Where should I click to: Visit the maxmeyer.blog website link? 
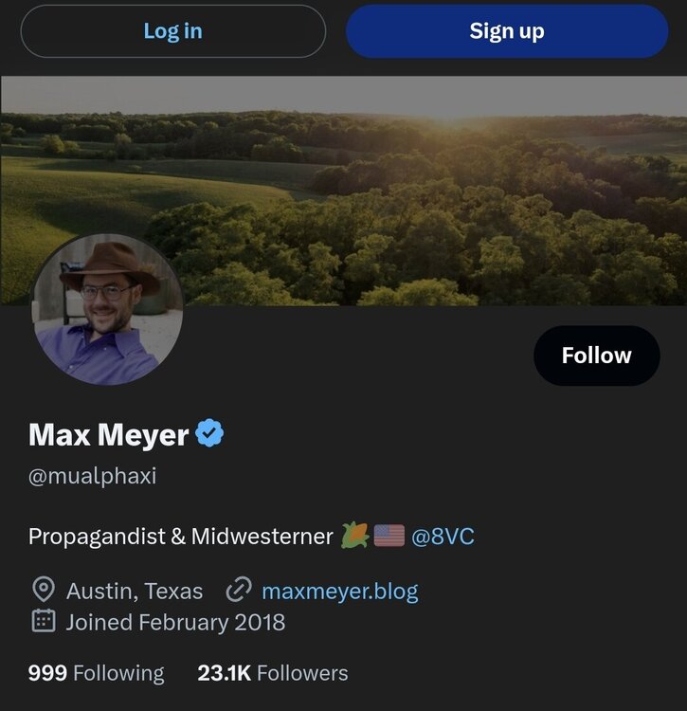point(339,592)
